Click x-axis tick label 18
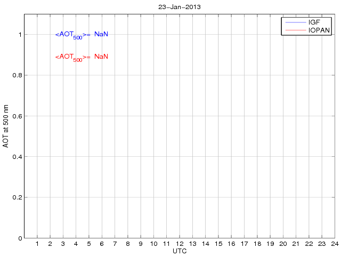Screen dimensions: 341x256 point(257,244)
